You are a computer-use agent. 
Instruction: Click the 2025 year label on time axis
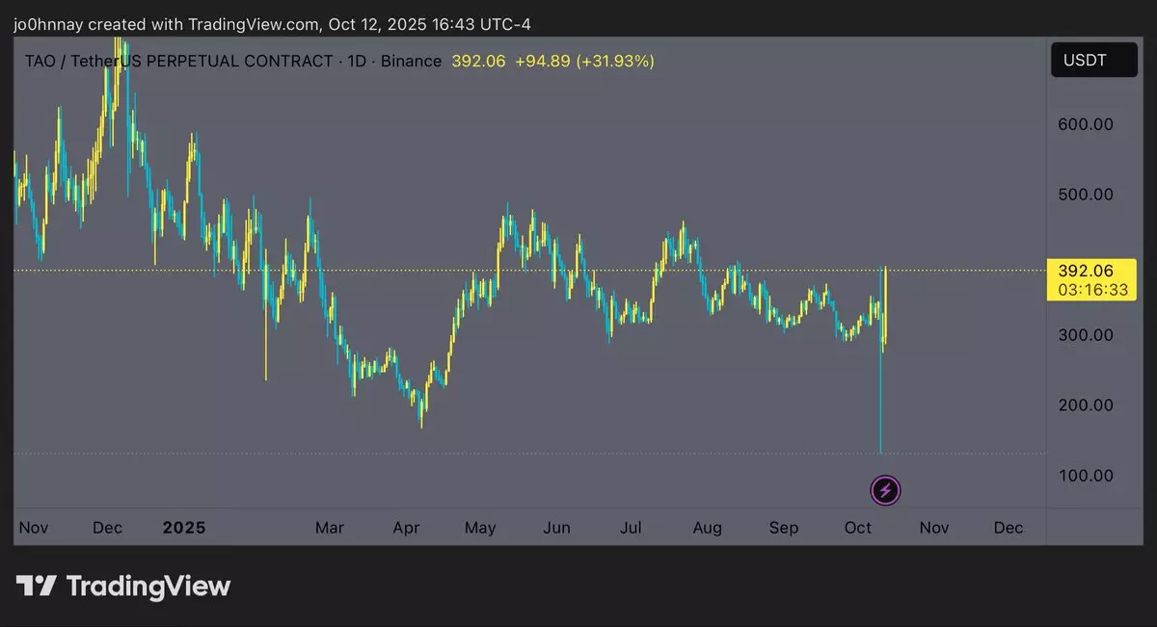(x=183, y=528)
